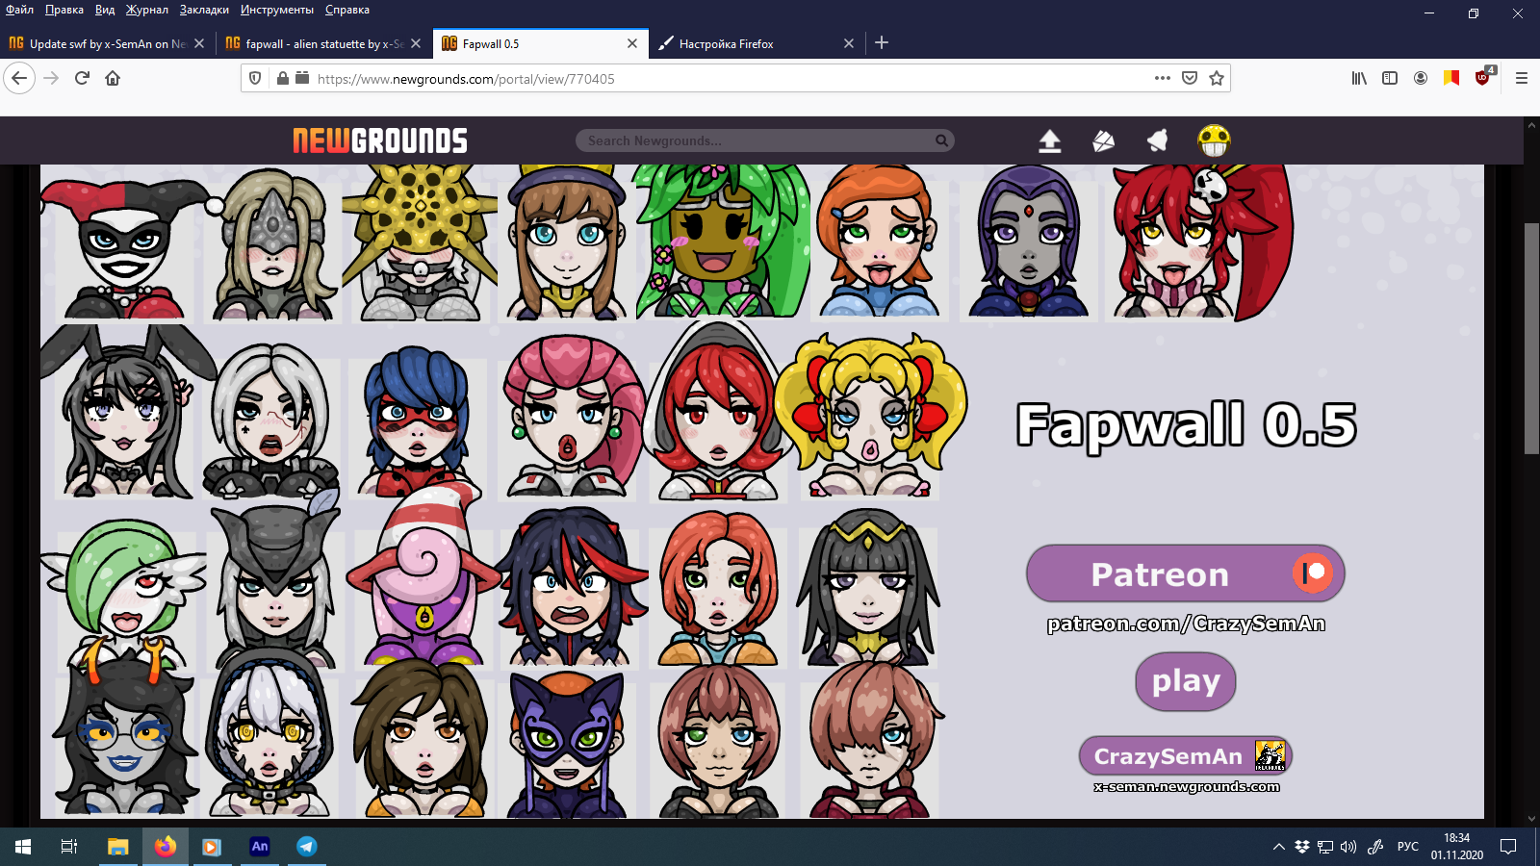Click the yellow-red bookmark flag toolbar icon

pyautogui.click(x=1451, y=78)
